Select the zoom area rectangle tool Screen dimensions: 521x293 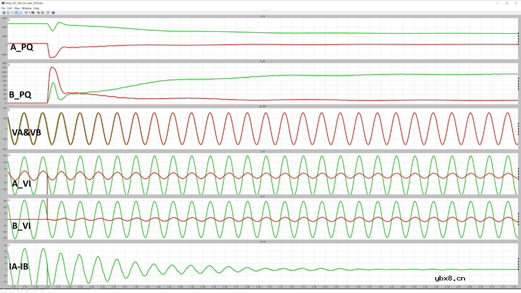(16, 13)
